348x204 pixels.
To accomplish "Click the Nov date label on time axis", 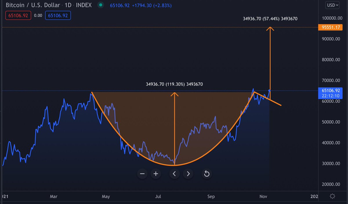I will [263, 196].
